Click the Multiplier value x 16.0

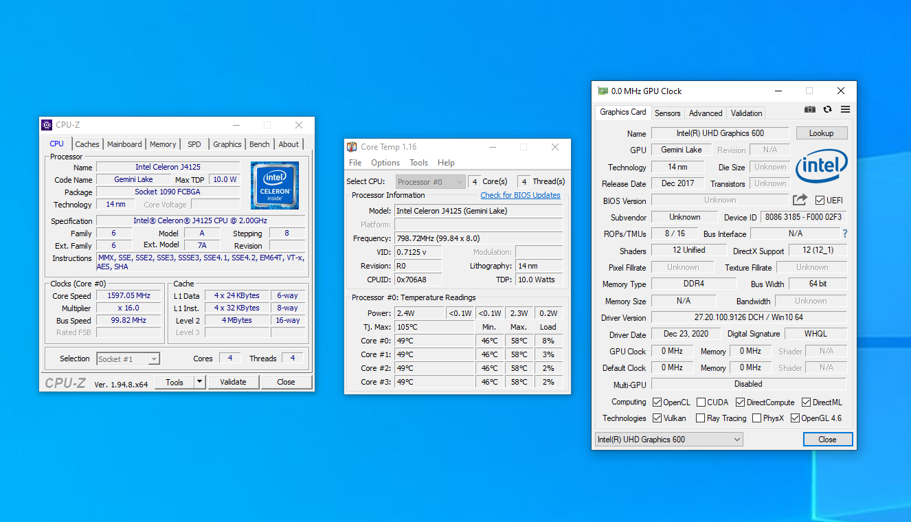pyautogui.click(x=130, y=308)
